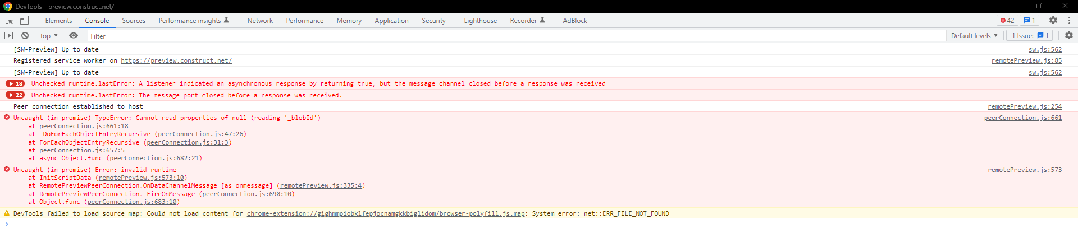Click the Filter input field

coord(517,36)
